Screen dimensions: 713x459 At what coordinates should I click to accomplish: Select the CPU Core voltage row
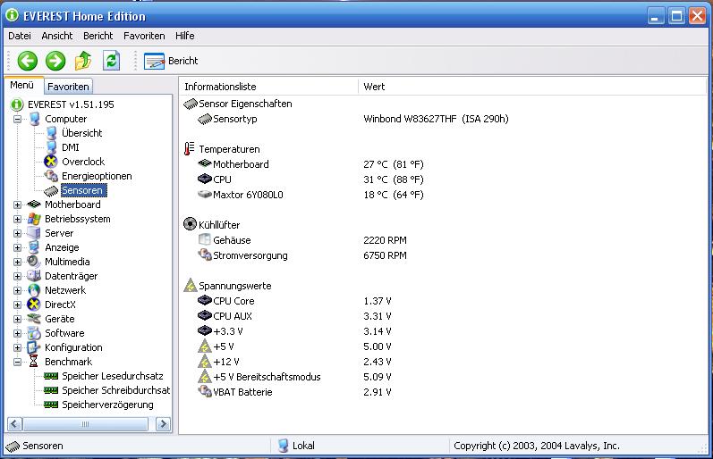294,301
